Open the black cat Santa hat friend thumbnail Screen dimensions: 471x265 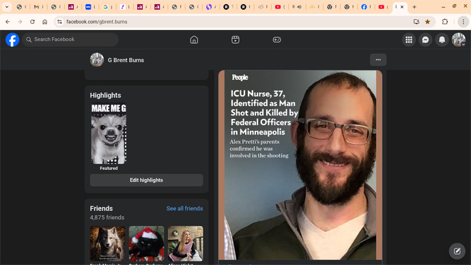[x=147, y=244]
